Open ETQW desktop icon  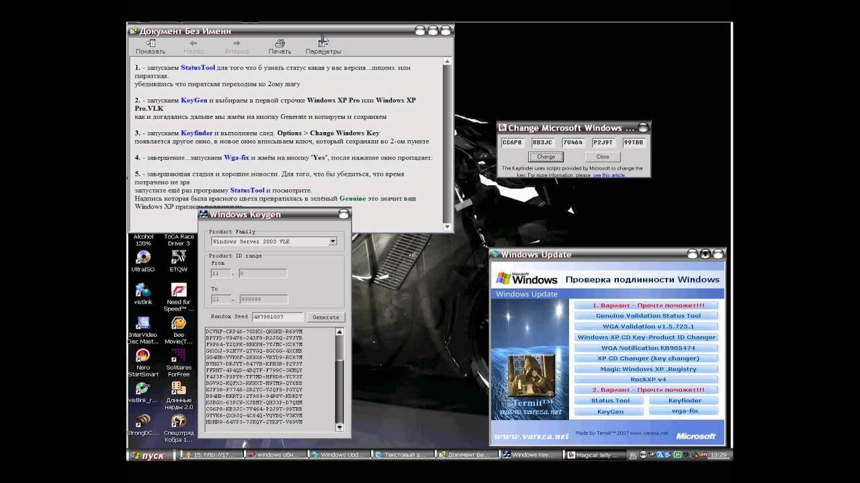[x=179, y=262]
